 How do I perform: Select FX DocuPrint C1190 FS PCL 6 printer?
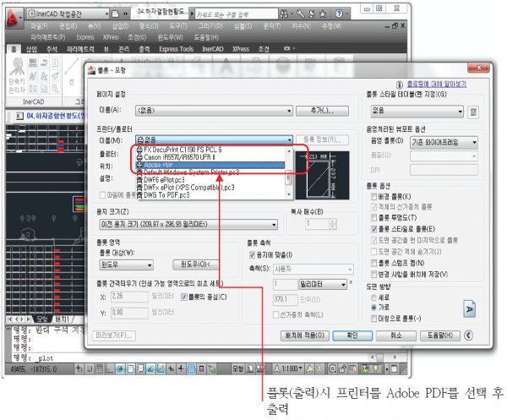tap(210, 150)
